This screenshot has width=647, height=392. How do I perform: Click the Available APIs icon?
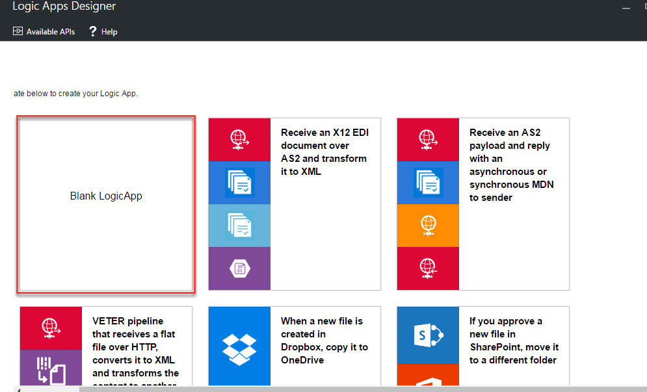click(18, 31)
